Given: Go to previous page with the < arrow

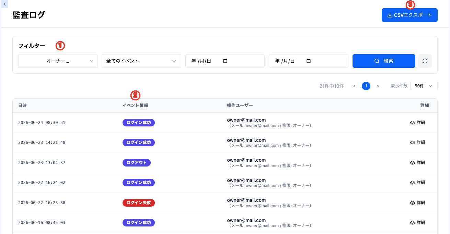Looking at the screenshot, I should tap(354, 86).
